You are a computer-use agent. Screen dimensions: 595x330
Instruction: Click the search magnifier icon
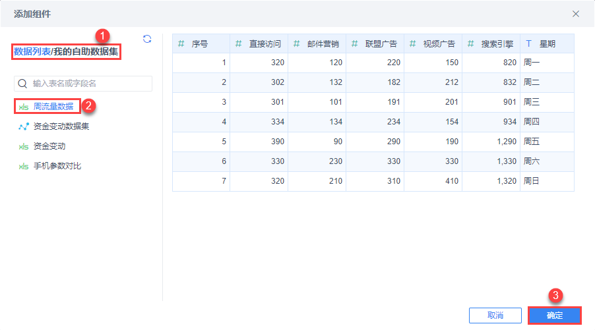click(23, 84)
